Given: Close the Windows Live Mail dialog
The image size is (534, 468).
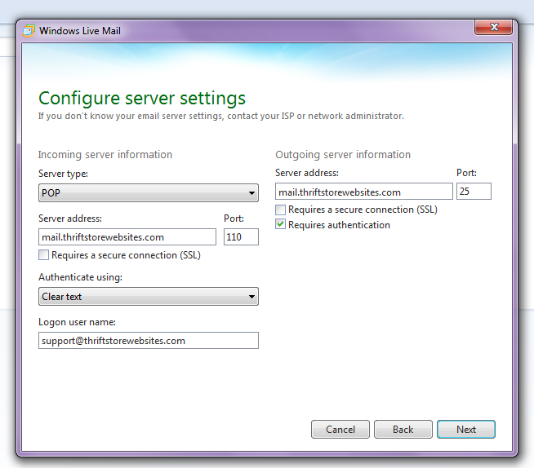Looking at the screenshot, I should pyautogui.click(x=493, y=27).
